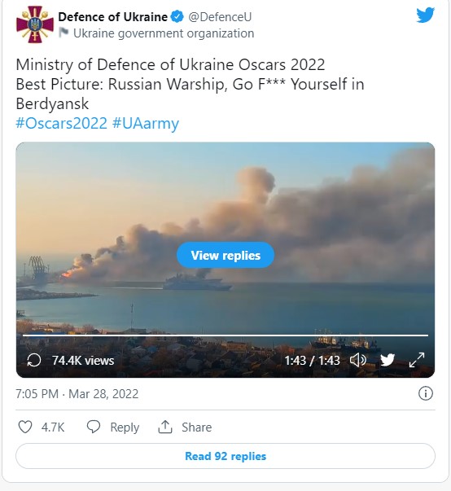The height and width of the screenshot is (491, 451).
Task: Click View replies button on video
Action: pos(225,255)
